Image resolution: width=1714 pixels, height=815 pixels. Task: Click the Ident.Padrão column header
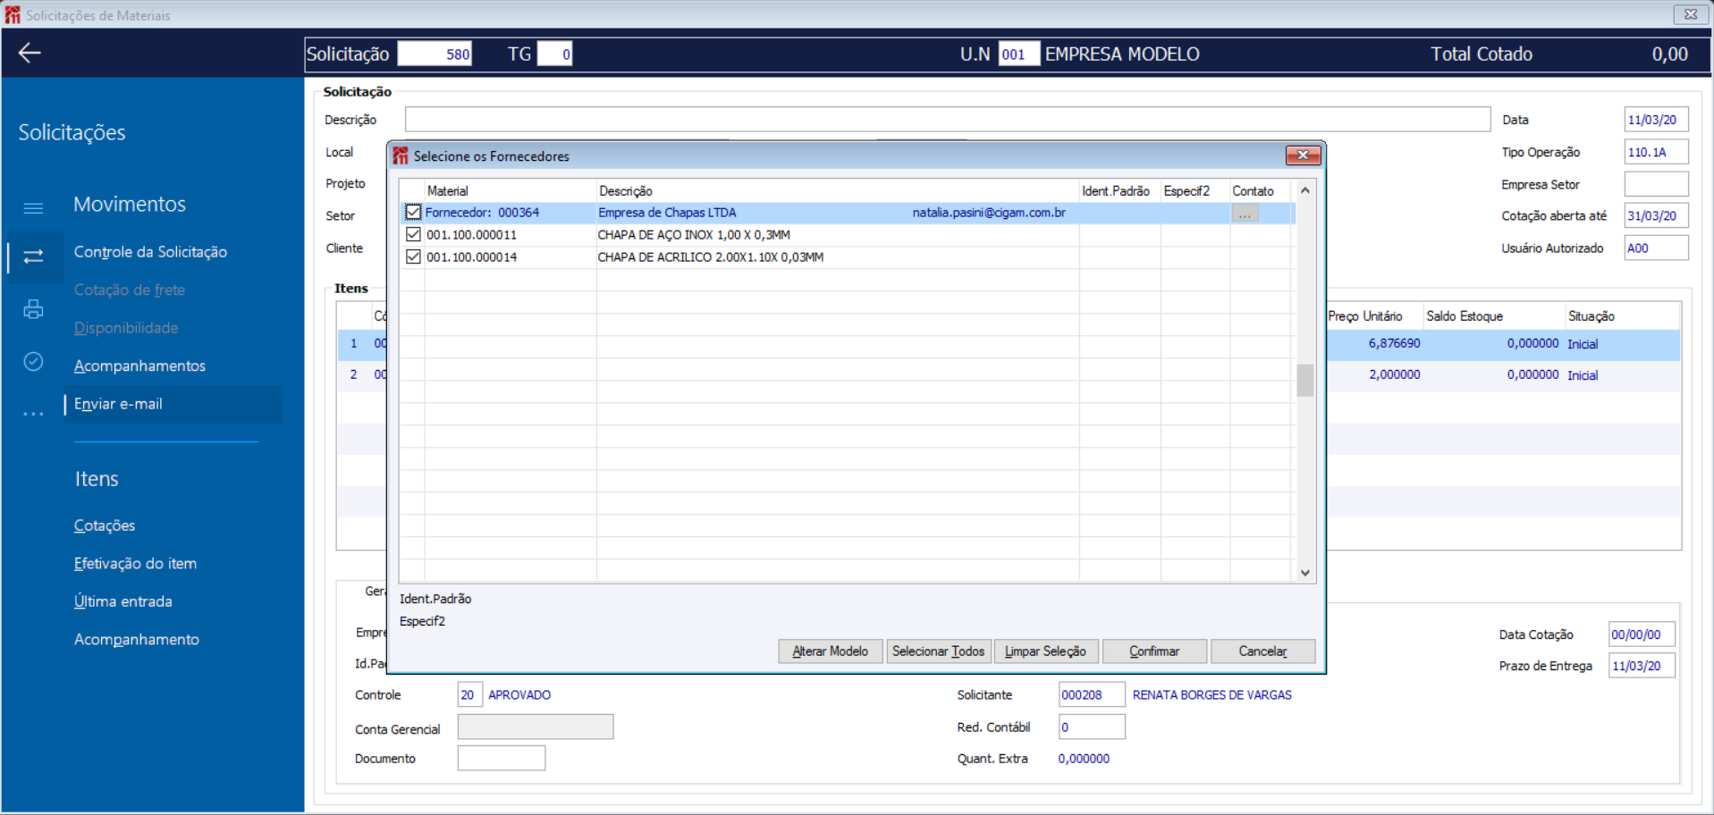tap(1120, 191)
